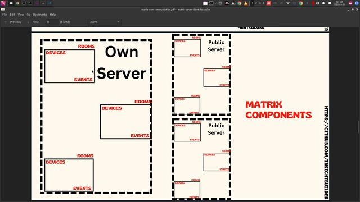
Task: Click the MATRIX COMPONENTS title text
Action: (278, 110)
